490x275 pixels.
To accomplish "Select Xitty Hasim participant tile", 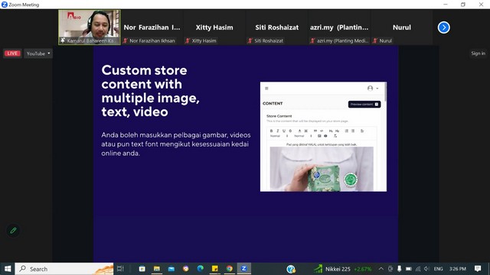I will click(214, 27).
